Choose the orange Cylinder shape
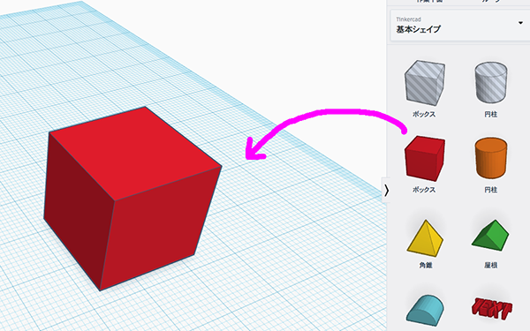The image size is (530, 331). tap(491, 158)
